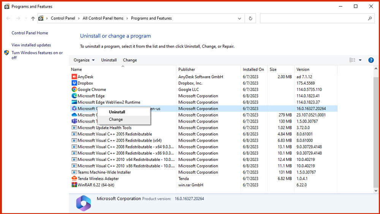Open Turn Windows features on or off

point(37,55)
